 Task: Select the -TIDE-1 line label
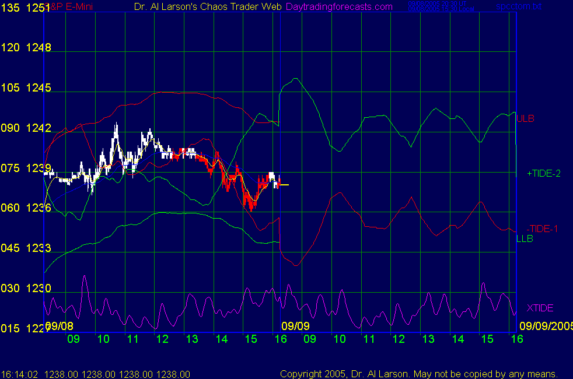click(x=542, y=229)
